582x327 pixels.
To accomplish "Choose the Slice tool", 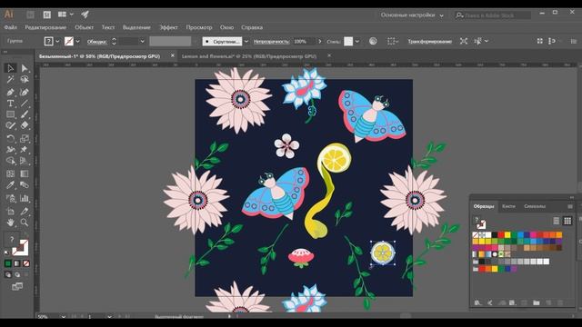I will coord(25,212).
